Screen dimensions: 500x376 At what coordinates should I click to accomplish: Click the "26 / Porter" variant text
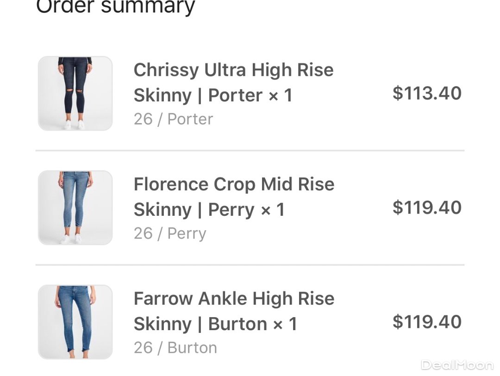[173, 119]
